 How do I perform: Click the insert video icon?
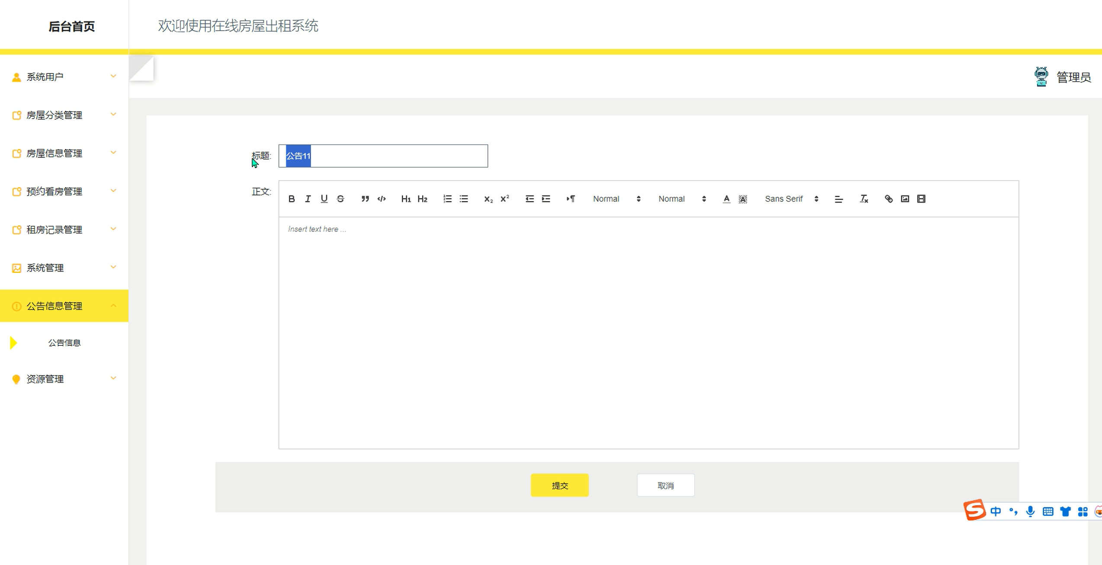(x=921, y=199)
